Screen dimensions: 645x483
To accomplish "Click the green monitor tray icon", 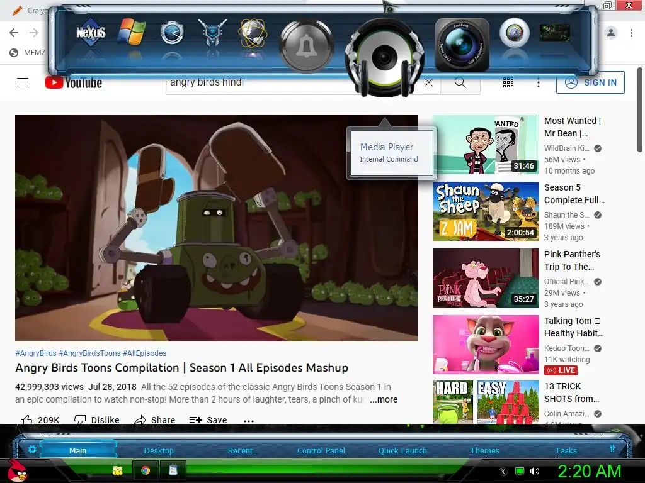I will point(520,471).
